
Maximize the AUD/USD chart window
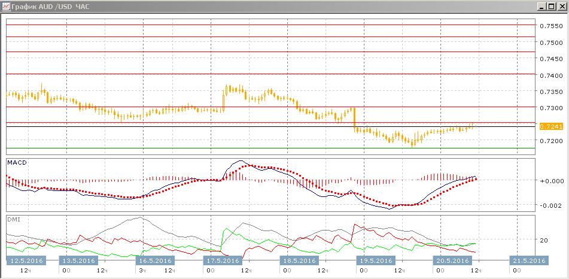pyautogui.click(x=551, y=7)
